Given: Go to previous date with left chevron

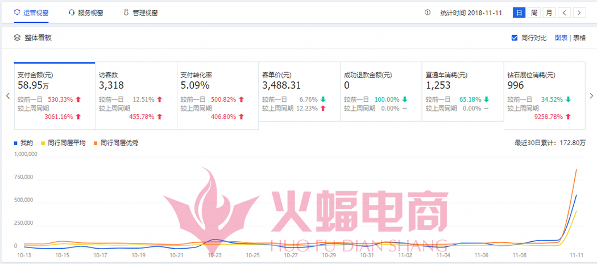Looking at the screenshot, I should tap(564, 13).
